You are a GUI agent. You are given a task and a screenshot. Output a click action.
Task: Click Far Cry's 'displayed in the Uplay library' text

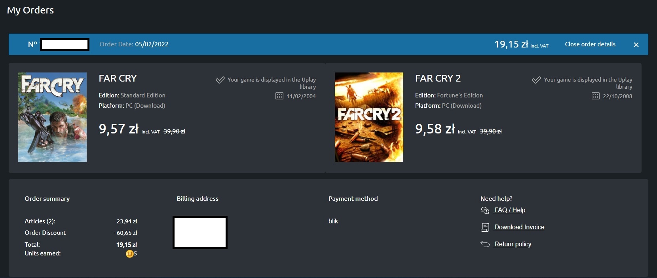click(x=272, y=83)
